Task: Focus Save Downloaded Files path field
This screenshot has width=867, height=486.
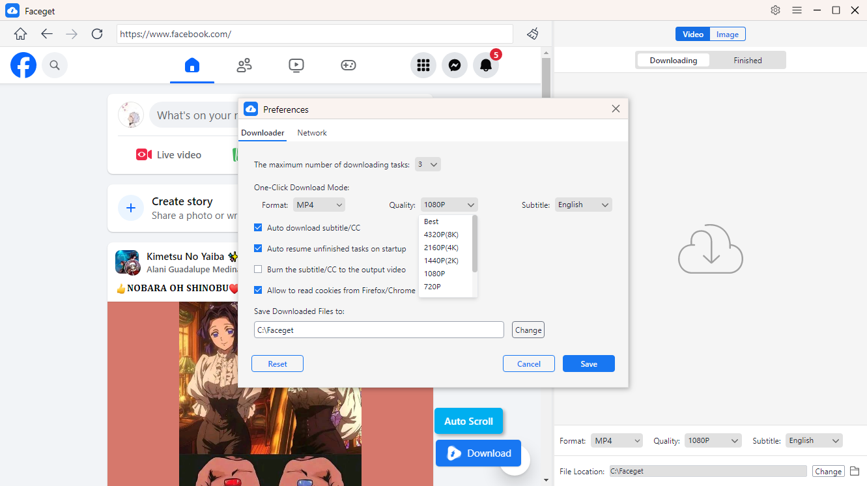Action: pos(379,330)
